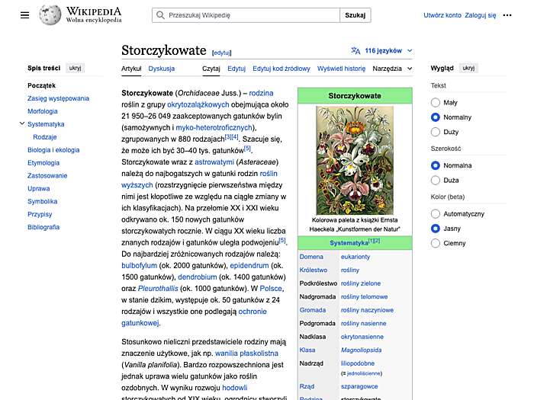
Task: Click Magnoliopsida in the infobox
Action: 361,350
